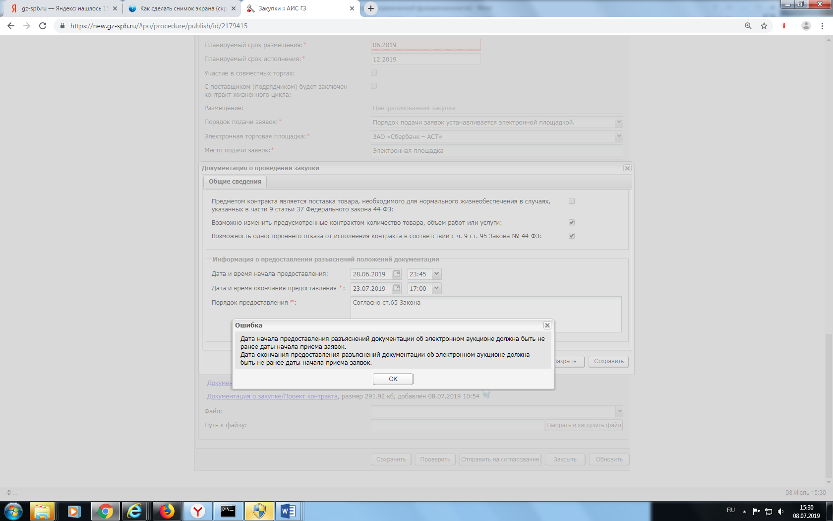Bookmark this page with the star icon
Image resolution: width=833 pixels, height=521 pixels.
764,26
